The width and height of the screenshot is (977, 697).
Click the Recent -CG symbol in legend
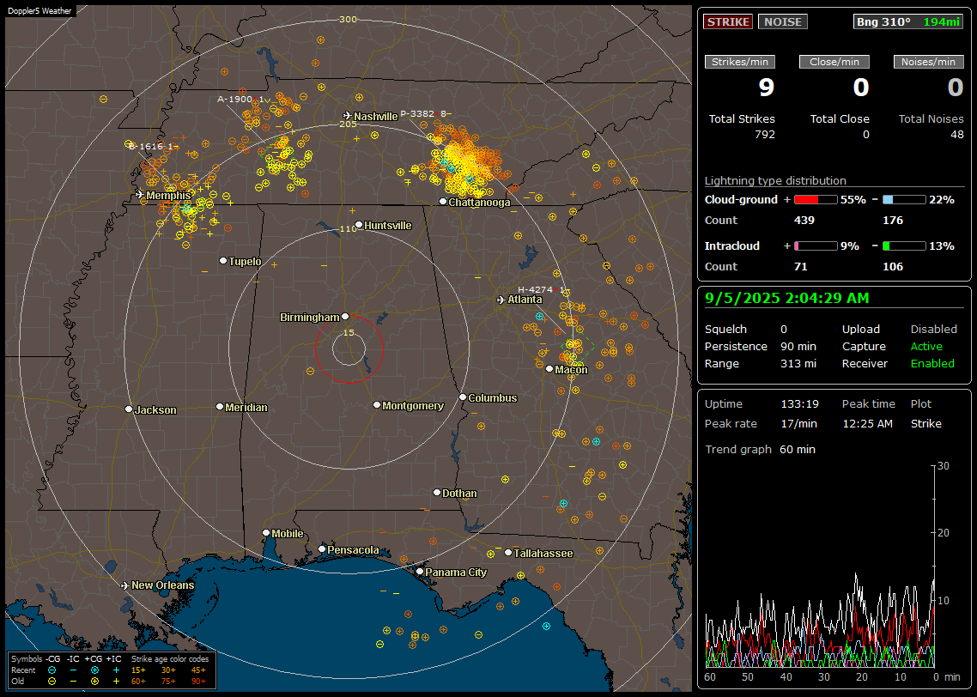(x=52, y=670)
